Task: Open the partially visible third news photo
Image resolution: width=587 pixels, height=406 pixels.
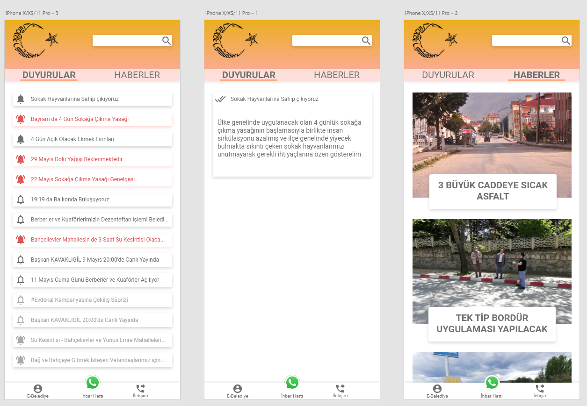Action: pos(492,367)
